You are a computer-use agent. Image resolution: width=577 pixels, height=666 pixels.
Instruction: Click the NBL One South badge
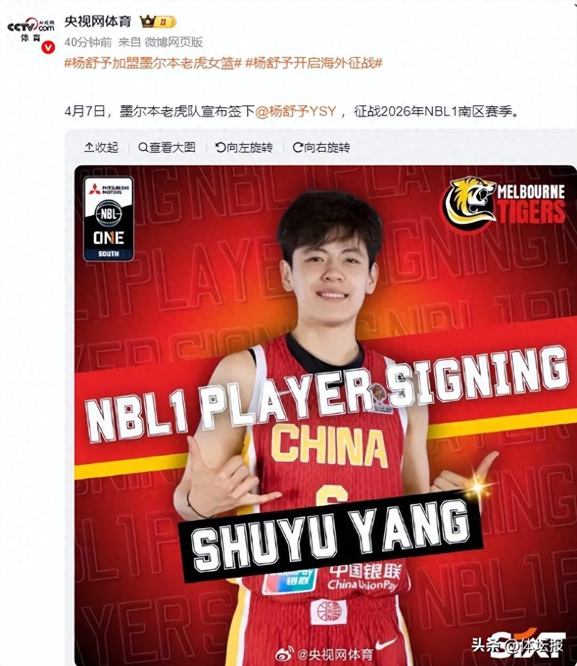109,219
